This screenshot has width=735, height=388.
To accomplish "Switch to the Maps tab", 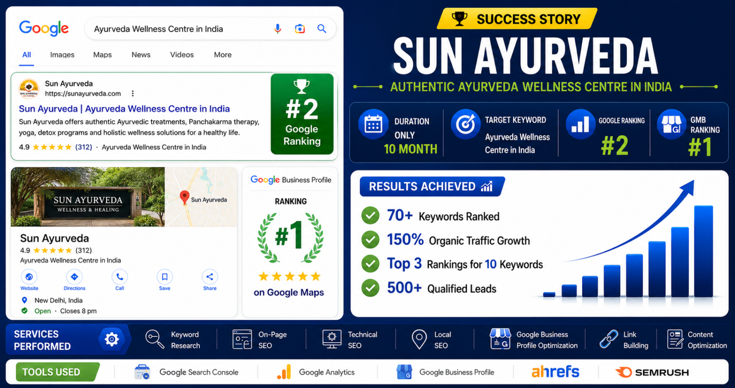I will (102, 55).
